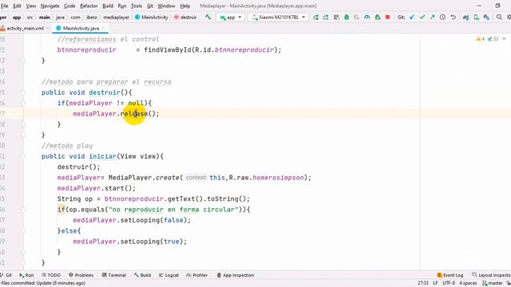Open the App Inspection tool window

236,275
